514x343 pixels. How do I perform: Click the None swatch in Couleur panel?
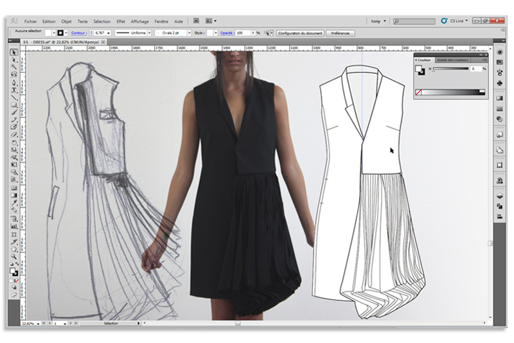coord(418,92)
